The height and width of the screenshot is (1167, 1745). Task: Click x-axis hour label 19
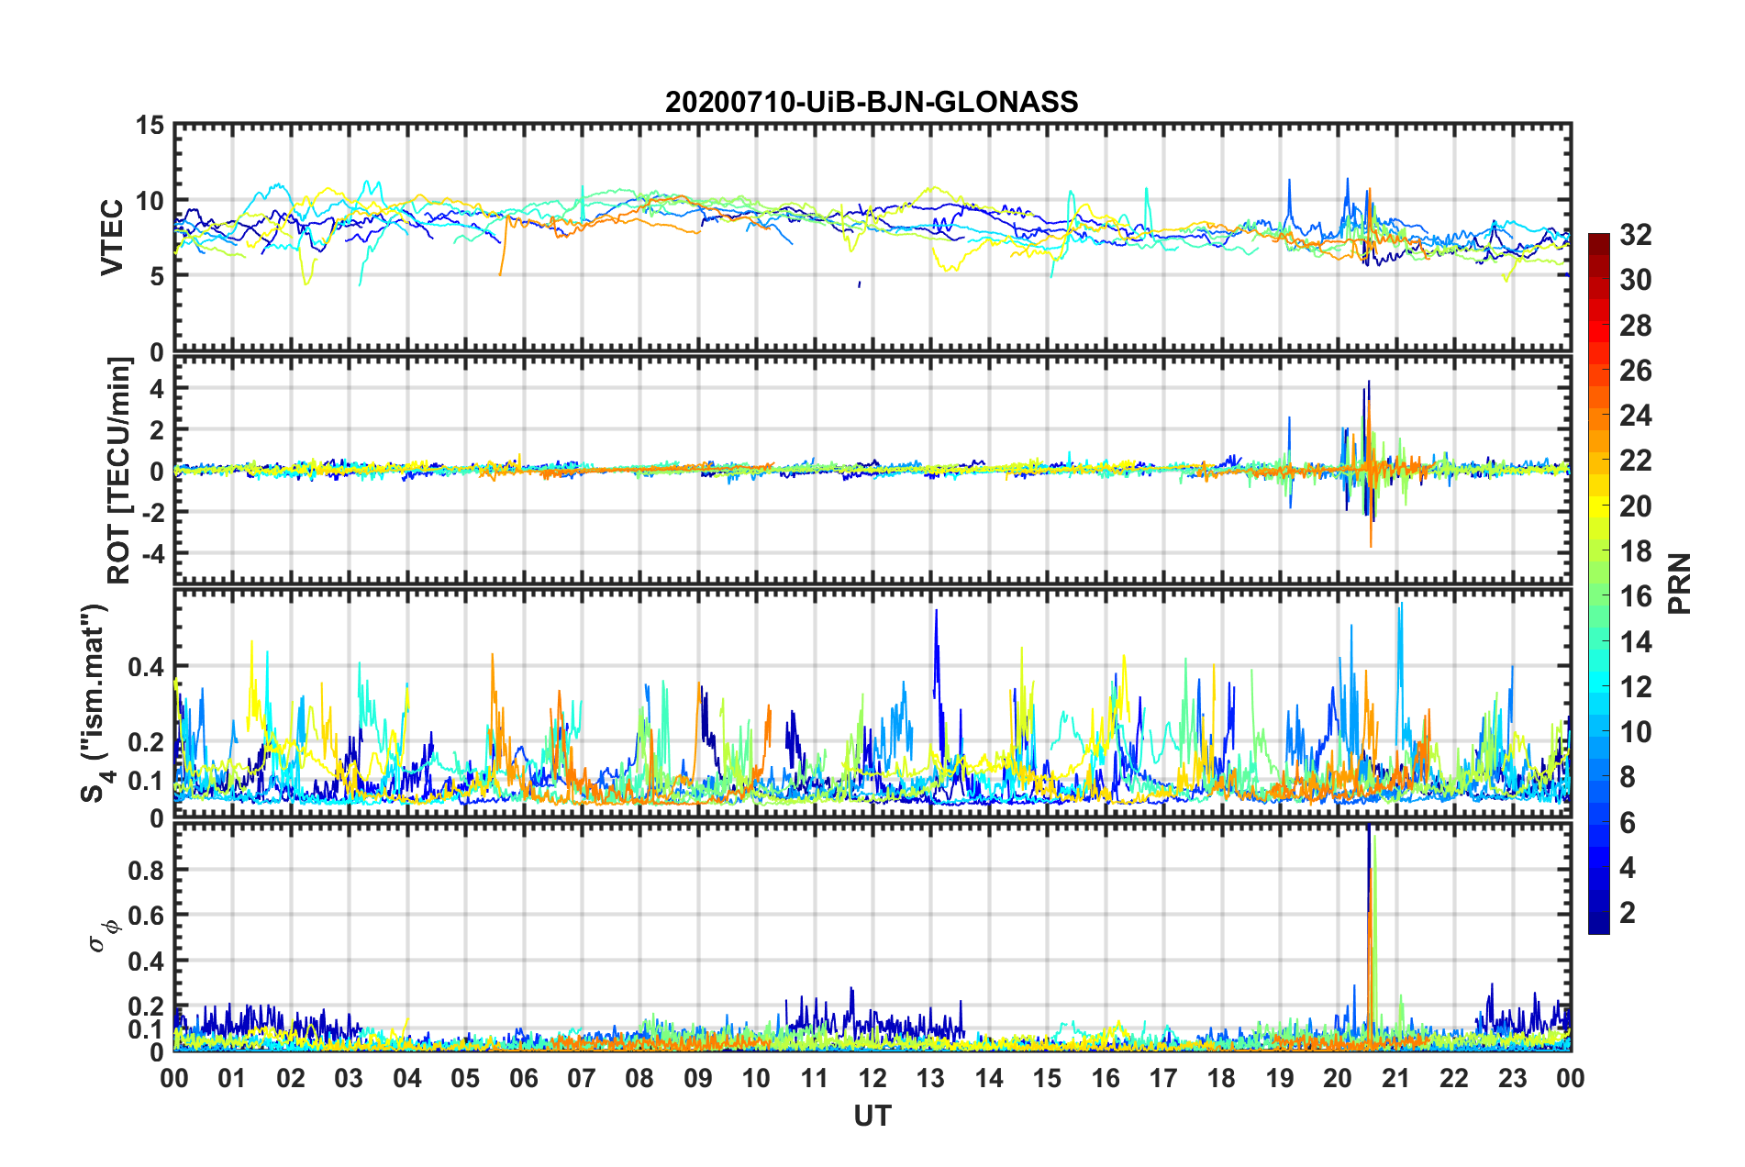tap(1280, 1078)
